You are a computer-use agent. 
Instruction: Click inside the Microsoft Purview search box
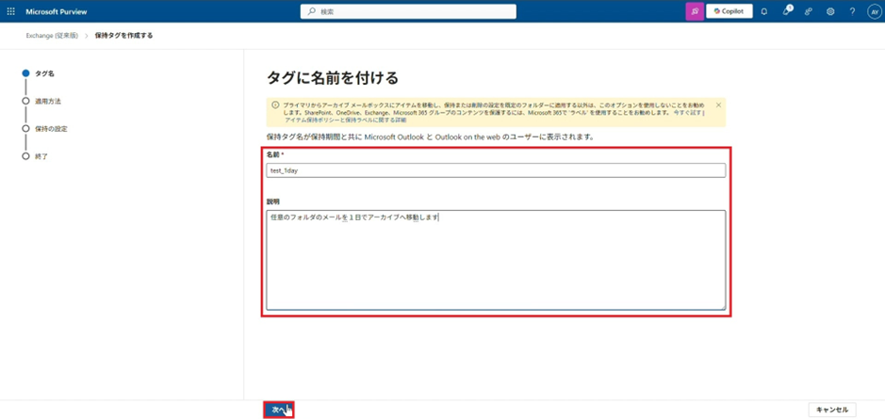[408, 11]
